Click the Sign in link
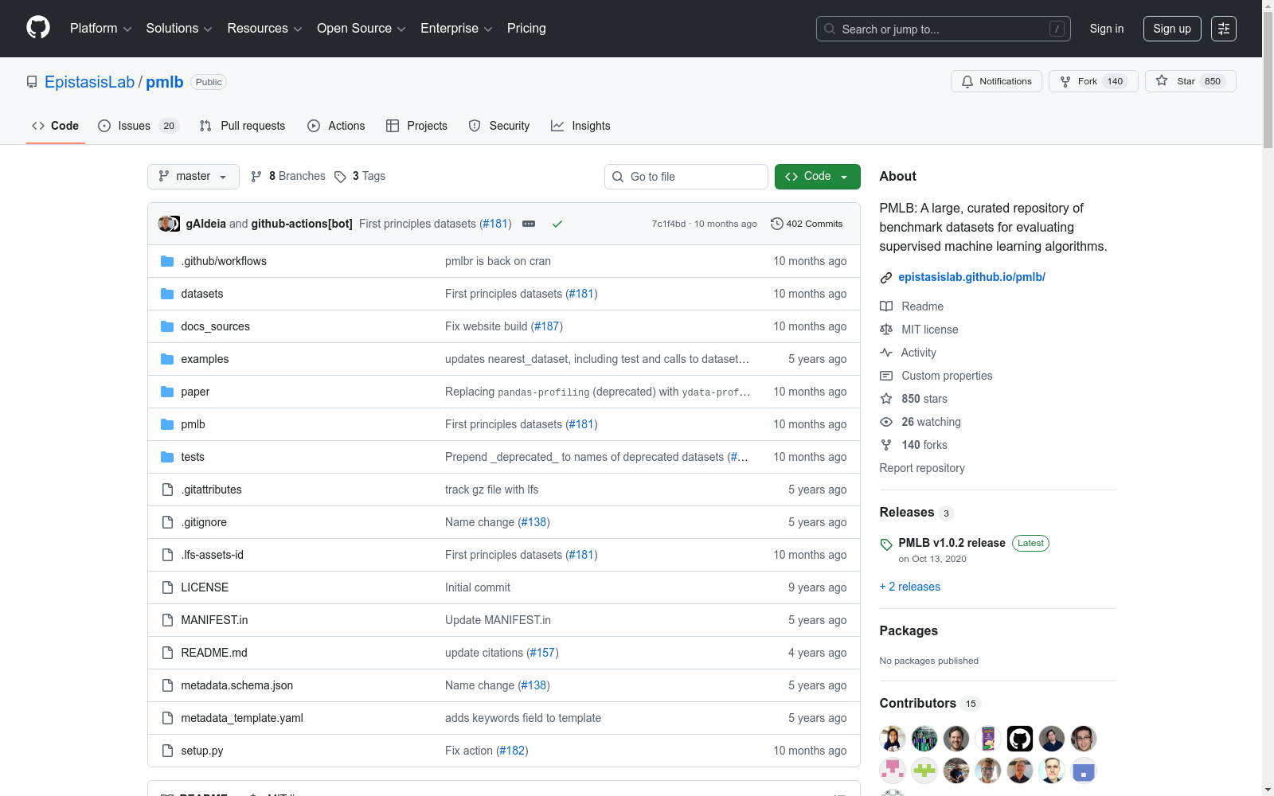This screenshot has width=1274, height=796. click(x=1107, y=29)
